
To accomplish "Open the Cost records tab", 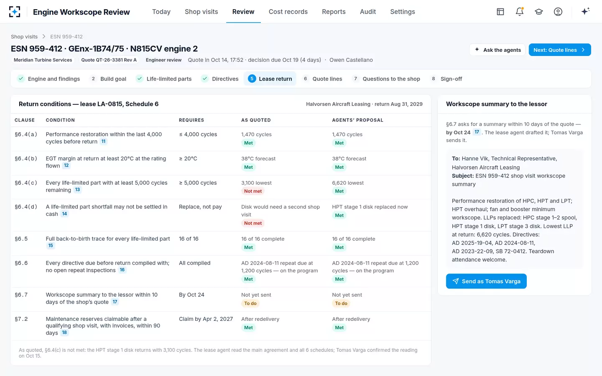I will pyautogui.click(x=288, y=12).
